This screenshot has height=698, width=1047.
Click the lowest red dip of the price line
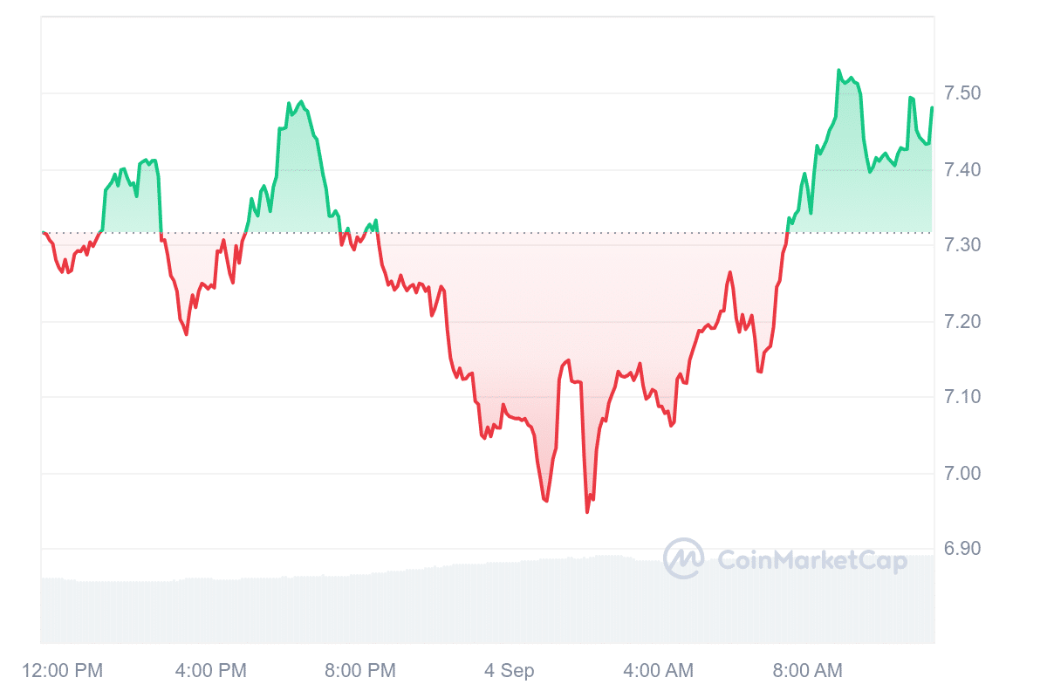pos(587,511)
